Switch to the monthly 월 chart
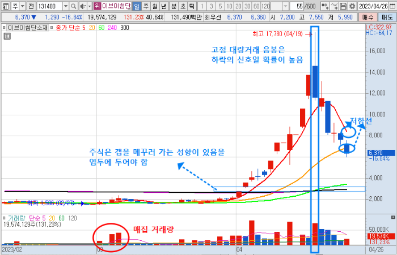Viewport: 397px width, 255px height. pos(155,6)
